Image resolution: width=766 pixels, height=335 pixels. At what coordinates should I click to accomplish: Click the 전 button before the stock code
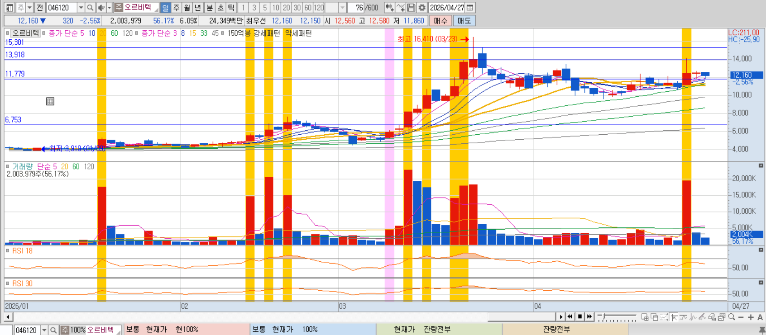(x=40, y=8)
